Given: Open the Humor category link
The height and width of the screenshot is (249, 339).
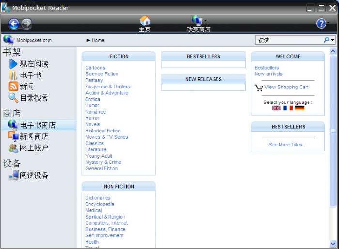Looking at the screenshot, I should point(92,105).
